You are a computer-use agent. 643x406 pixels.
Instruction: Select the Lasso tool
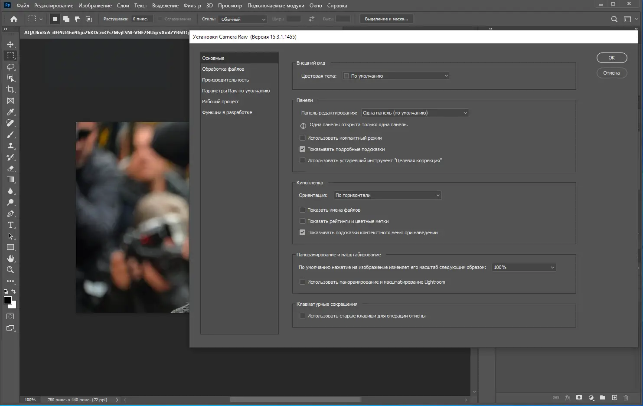[x=10, y=67]
